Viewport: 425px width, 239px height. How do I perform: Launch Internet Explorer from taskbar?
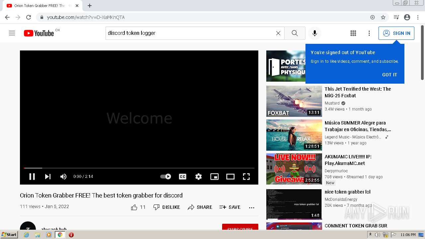(27, 235)
